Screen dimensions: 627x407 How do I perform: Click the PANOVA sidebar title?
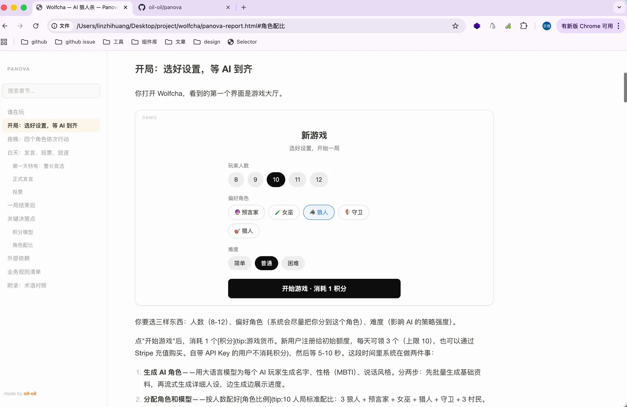coord(18,69)
